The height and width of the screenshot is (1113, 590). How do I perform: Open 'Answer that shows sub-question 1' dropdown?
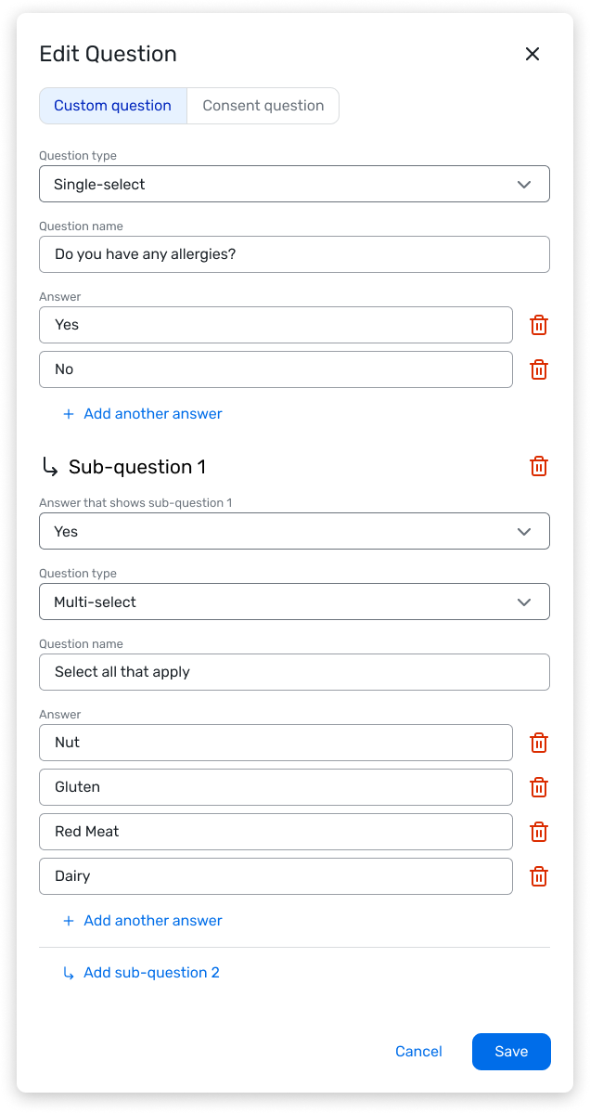click(294, 531)
